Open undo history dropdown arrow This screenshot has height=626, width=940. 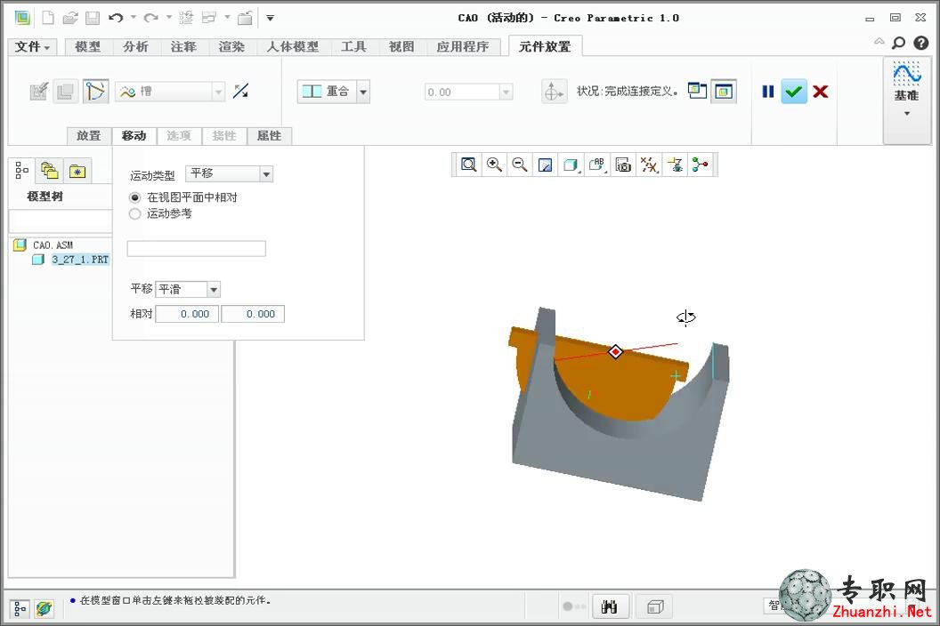(134, 18)
